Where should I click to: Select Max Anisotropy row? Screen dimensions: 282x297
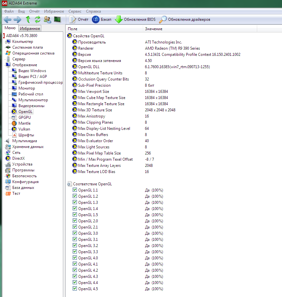pos(111,116)
